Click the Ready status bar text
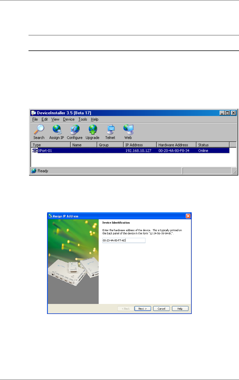Screen dimensions: 239x380 click(x=43, y=171)
